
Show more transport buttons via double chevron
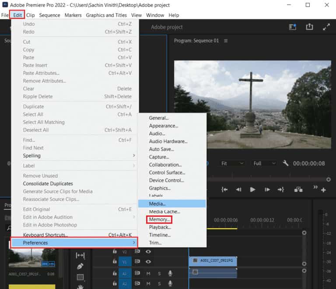[315, 187]
